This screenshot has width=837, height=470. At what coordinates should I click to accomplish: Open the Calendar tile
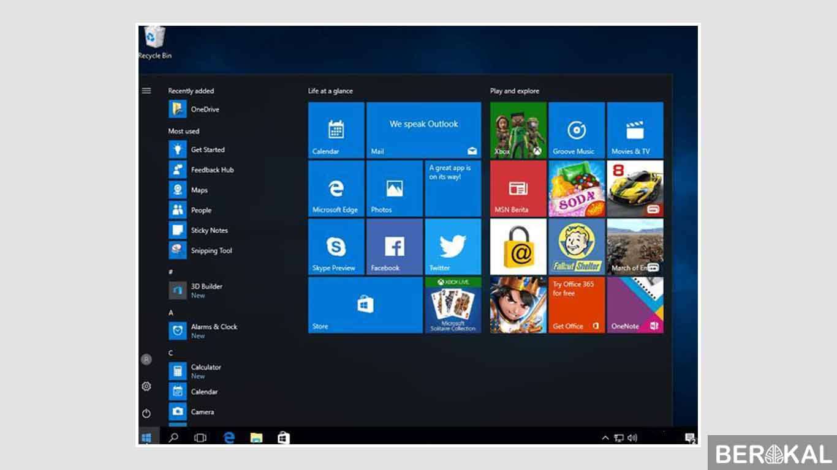point(336,130)
